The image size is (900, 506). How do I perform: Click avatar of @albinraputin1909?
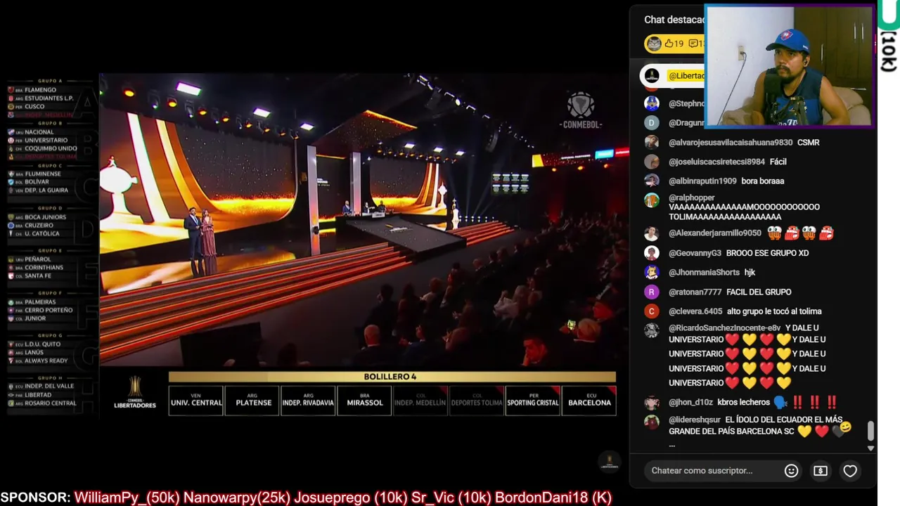652,181
